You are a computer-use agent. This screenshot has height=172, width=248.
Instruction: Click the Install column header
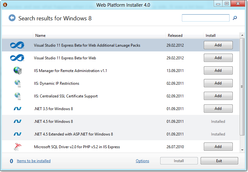pyautogui.click(x=221, y=36)
